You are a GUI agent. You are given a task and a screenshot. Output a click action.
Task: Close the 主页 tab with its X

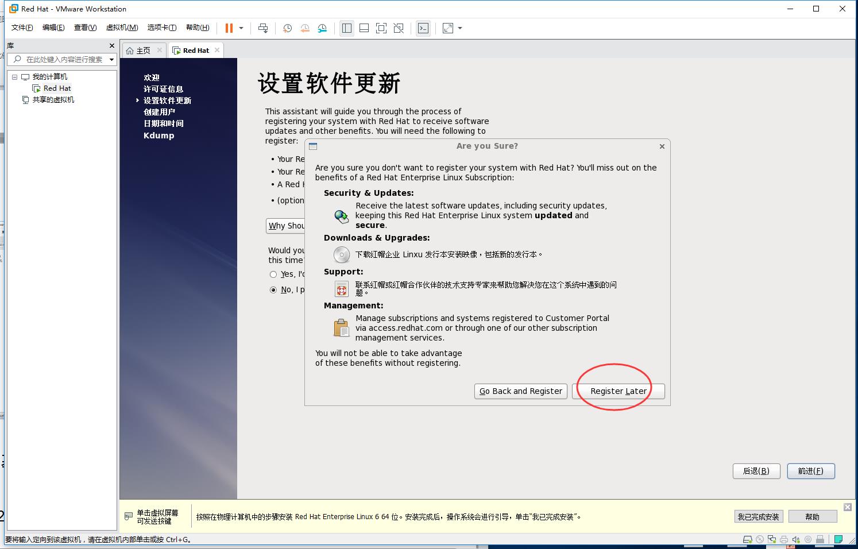tap(160, 50)
